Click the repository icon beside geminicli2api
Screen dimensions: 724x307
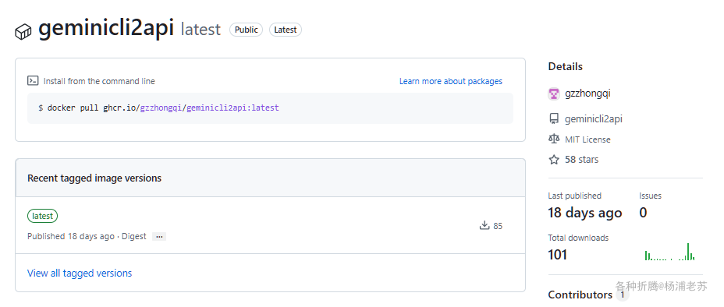coord(554,119)
